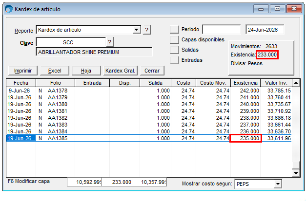Open the Clave lookup question-mark button
The image size is (306, 201).
pos(110,42)
